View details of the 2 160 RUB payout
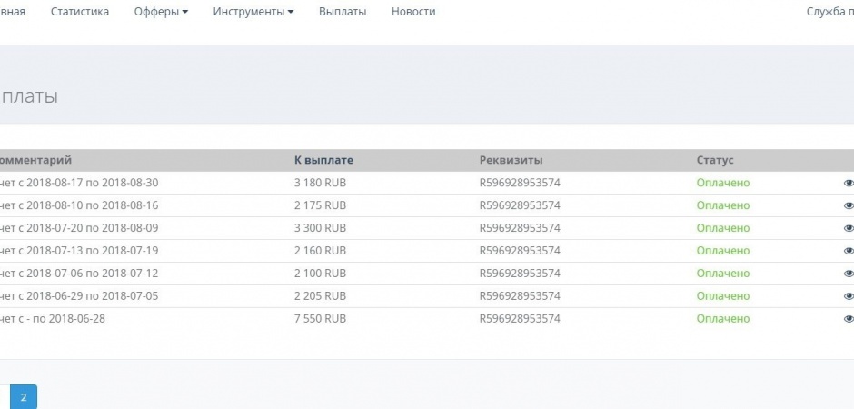854x409 pixels. pos(849,251)
